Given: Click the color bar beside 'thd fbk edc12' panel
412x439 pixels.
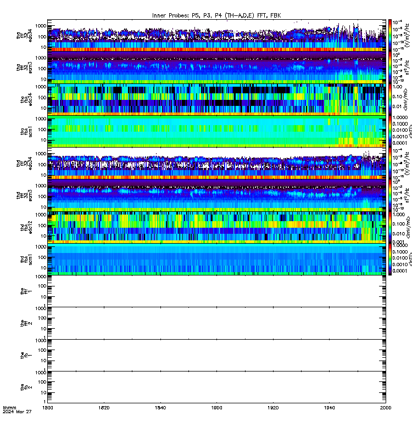Looking at the screenshot, I should [x=390, y=228].
